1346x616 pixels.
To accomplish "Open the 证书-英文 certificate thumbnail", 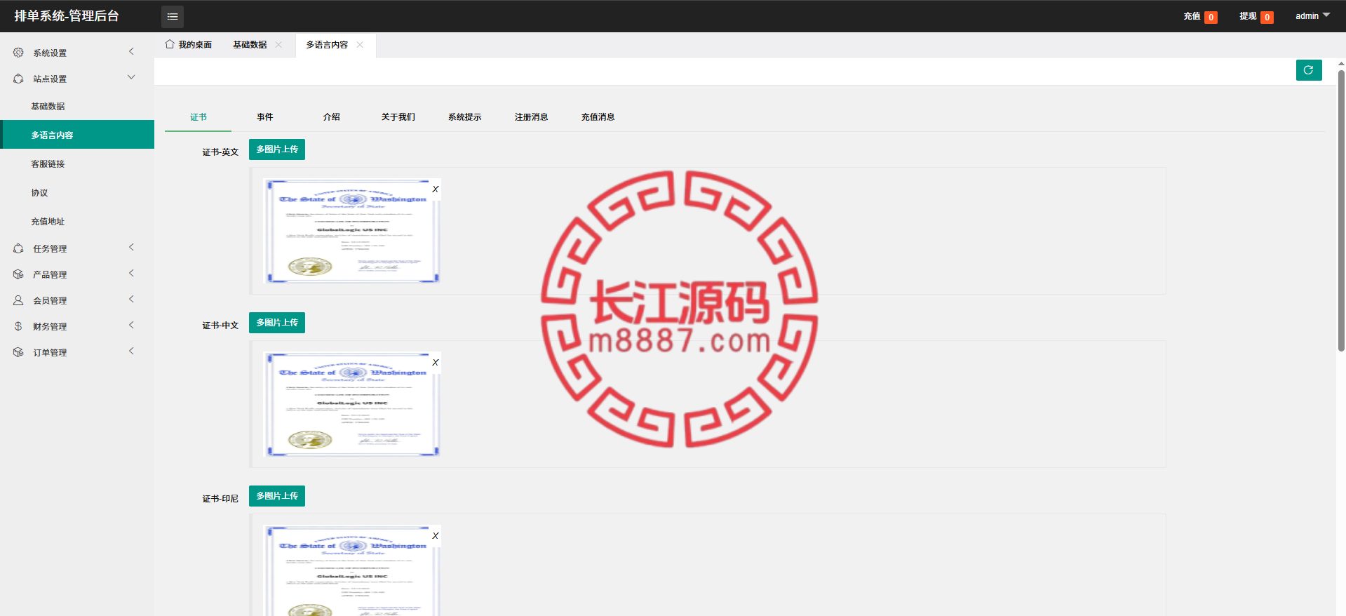I will tap(352, 231).
